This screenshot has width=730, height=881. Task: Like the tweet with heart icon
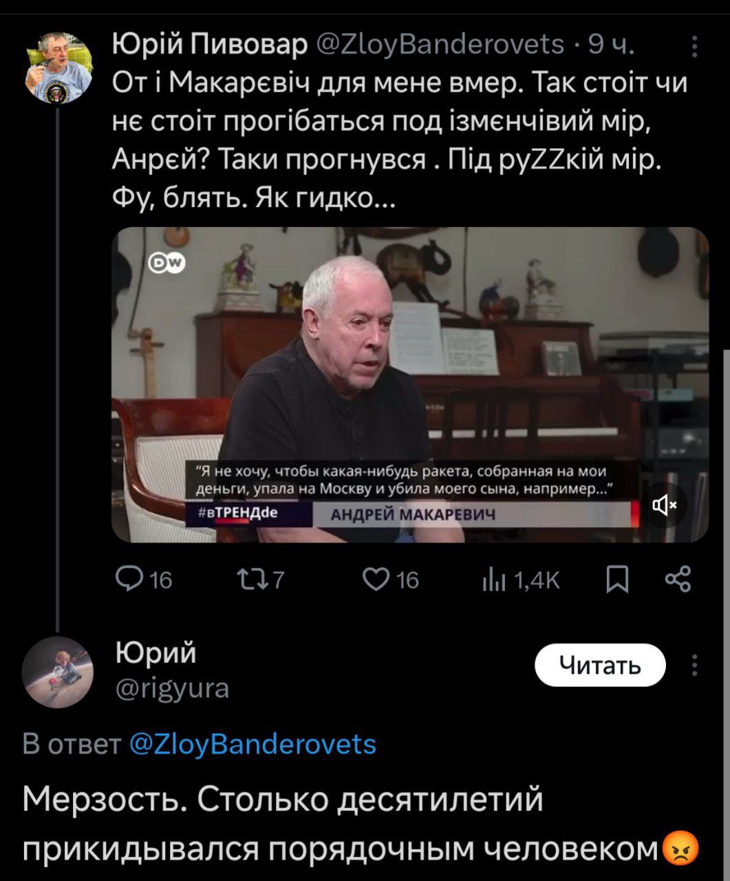pyautogui.click(x=376, y=580)
